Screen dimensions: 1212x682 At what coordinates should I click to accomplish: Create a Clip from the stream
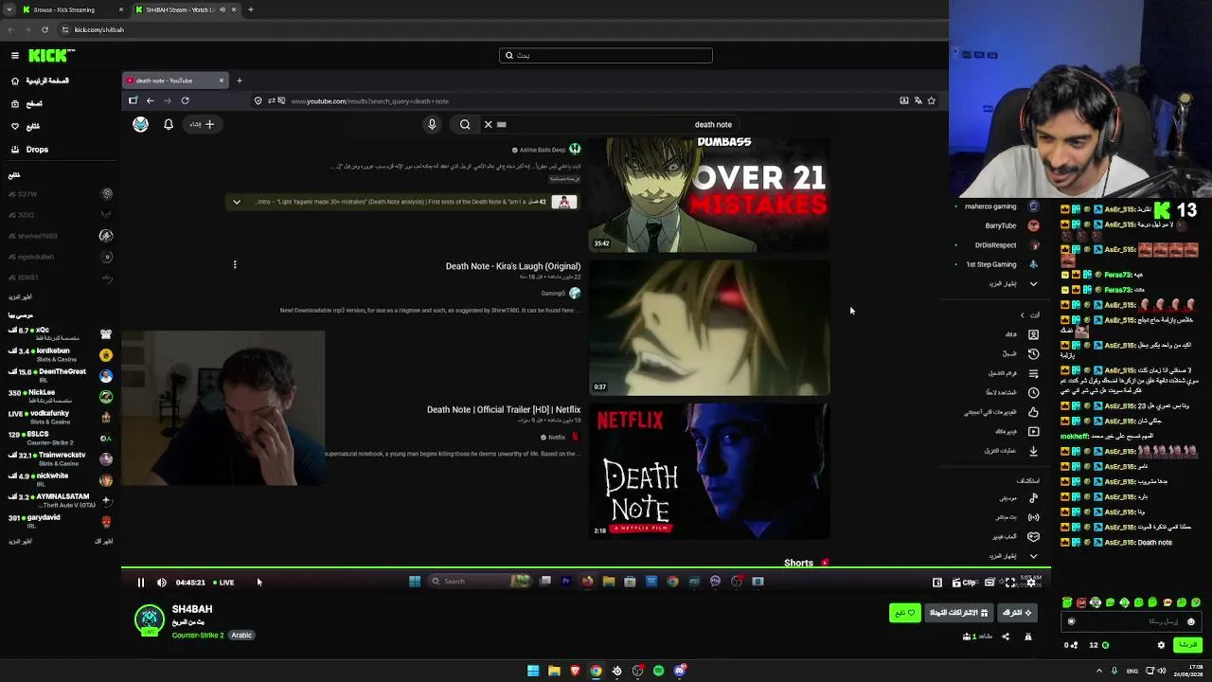coord(964,583)
